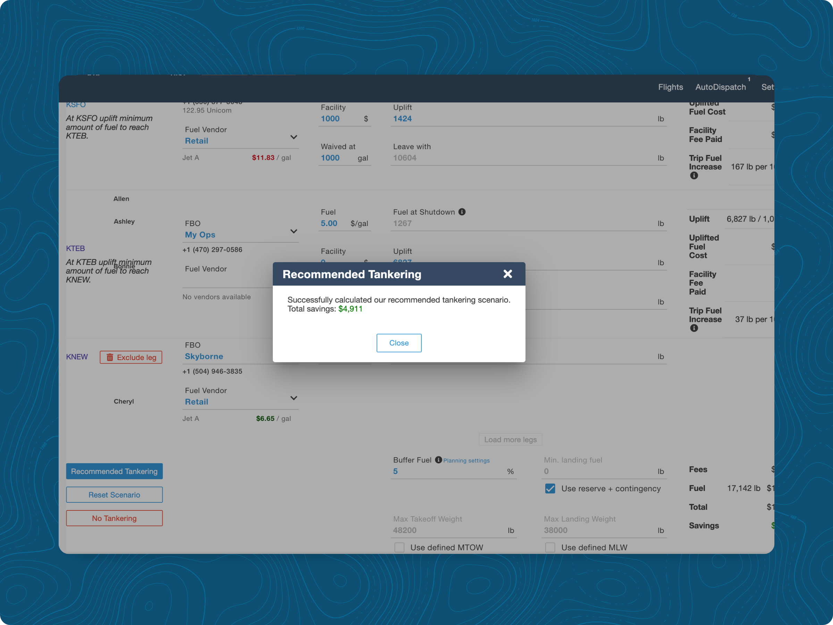
Task: Close the Recommended Tankering dialog via X
Action: (507, 274)
